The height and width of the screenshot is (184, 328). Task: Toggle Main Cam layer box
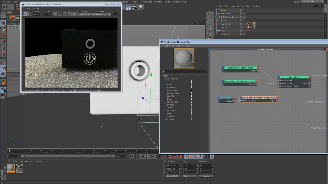point(241,14)
